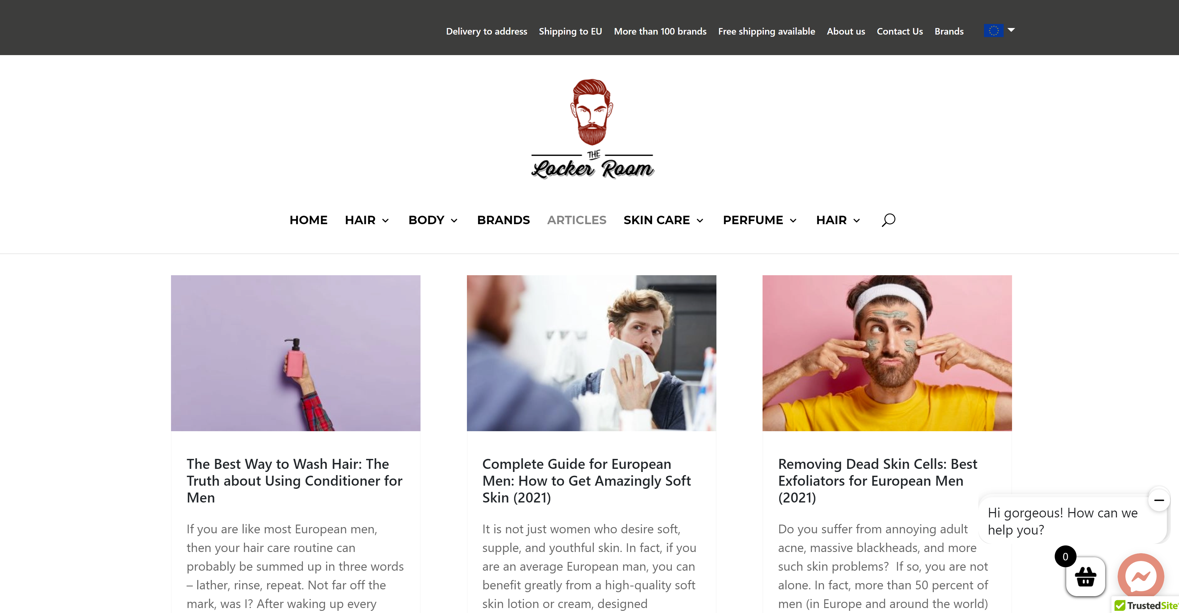Minimize the chat greeting popup
This screenshot has width=1179, height=613.
1158,500
